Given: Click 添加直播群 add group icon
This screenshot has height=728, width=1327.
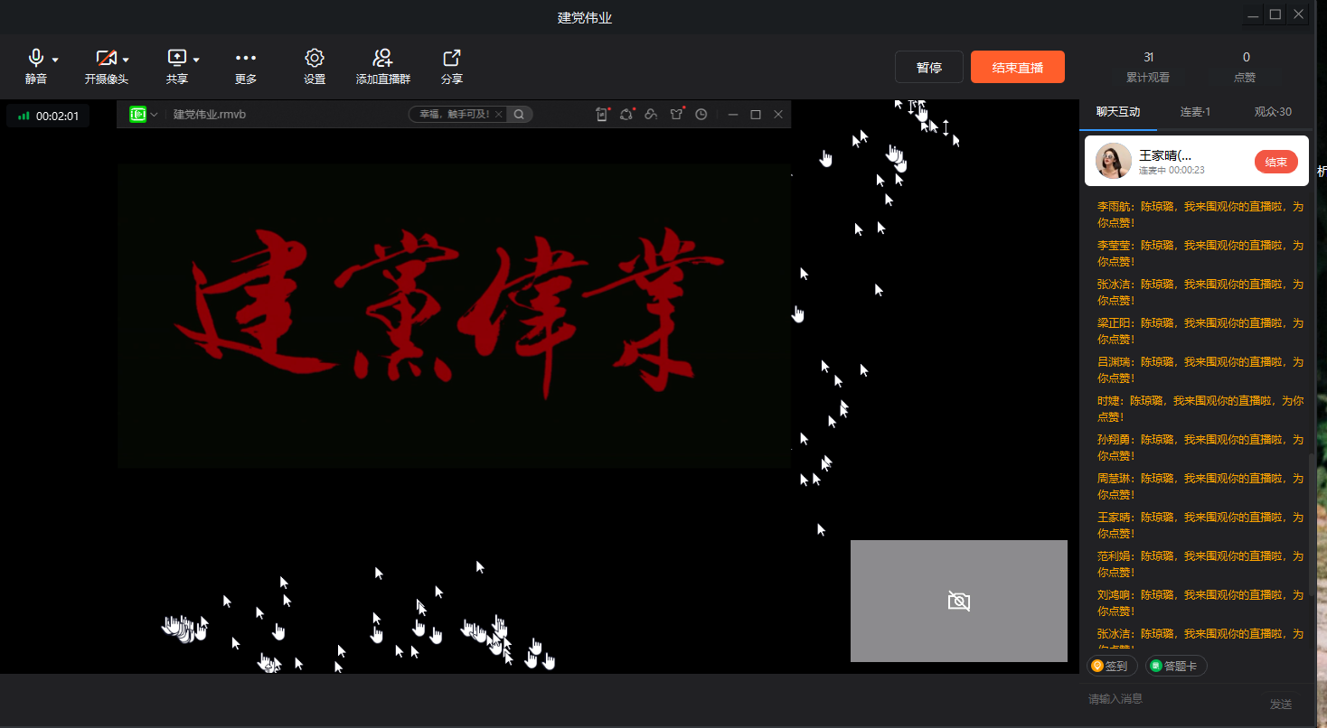Looking at the screenshot, I should [382, 59].
